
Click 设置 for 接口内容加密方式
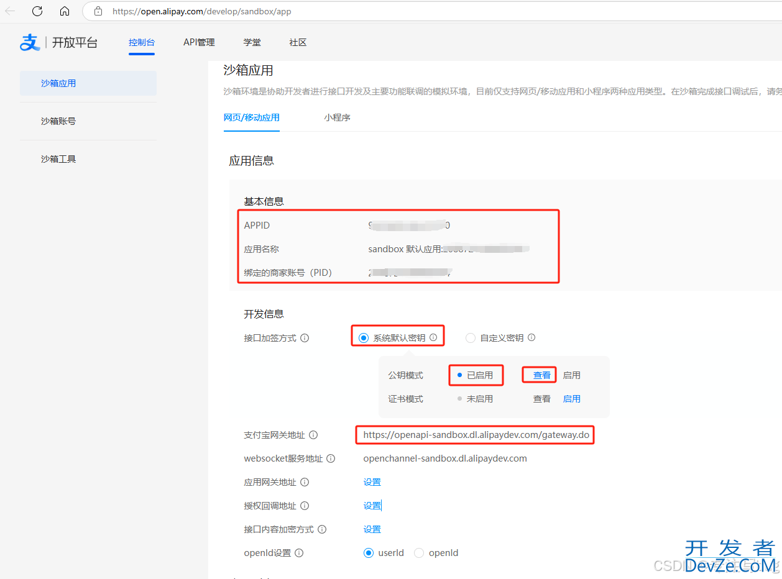pos(372,529)
